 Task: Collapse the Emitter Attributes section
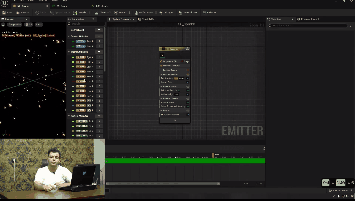click(x=69, y=52)
